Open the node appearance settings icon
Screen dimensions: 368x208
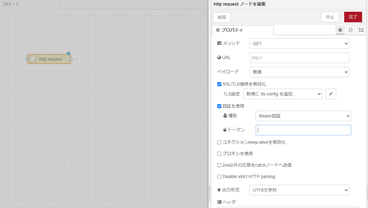(x=361, y=30)
